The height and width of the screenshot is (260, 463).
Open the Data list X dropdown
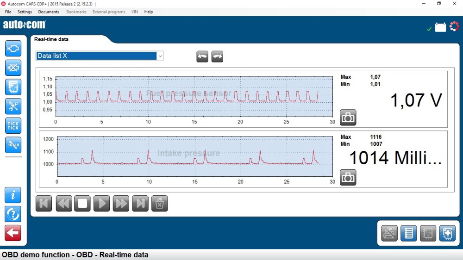coord(160,56)
